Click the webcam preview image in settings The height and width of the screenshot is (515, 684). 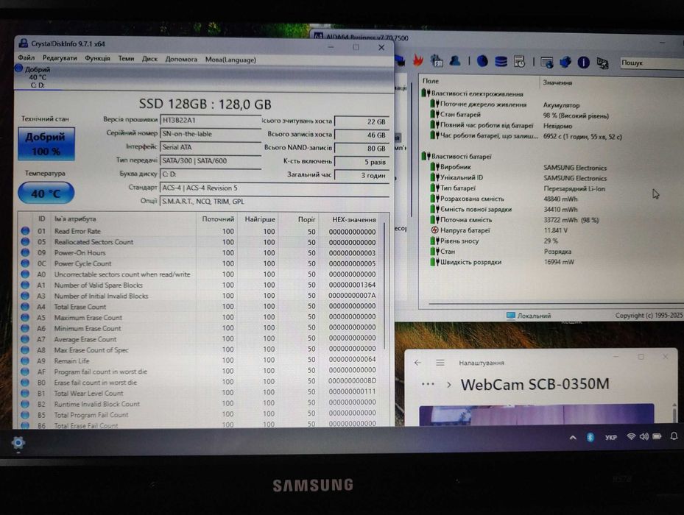[537, 415]
